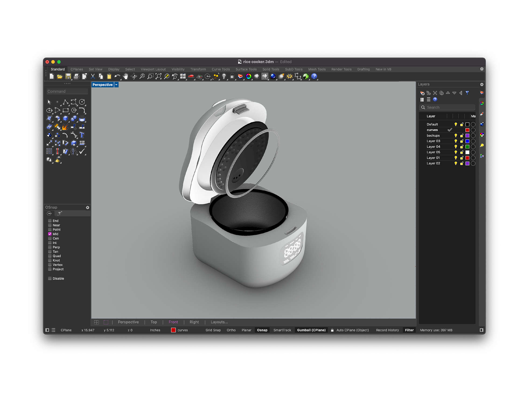
Task: Select the Polyline tool
Action: click(x=65, y=102)
